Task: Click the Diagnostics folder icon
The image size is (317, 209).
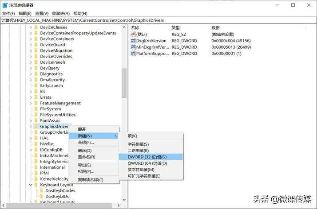Action: 36,74
